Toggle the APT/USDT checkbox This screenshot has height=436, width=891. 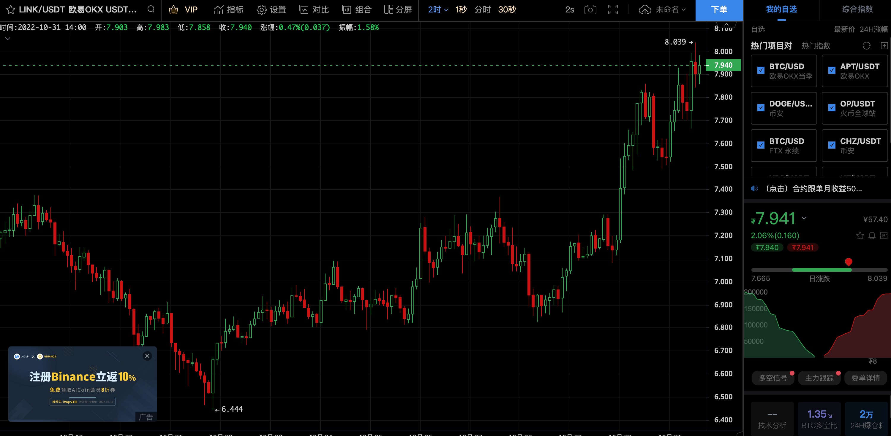tap(832, 71)
